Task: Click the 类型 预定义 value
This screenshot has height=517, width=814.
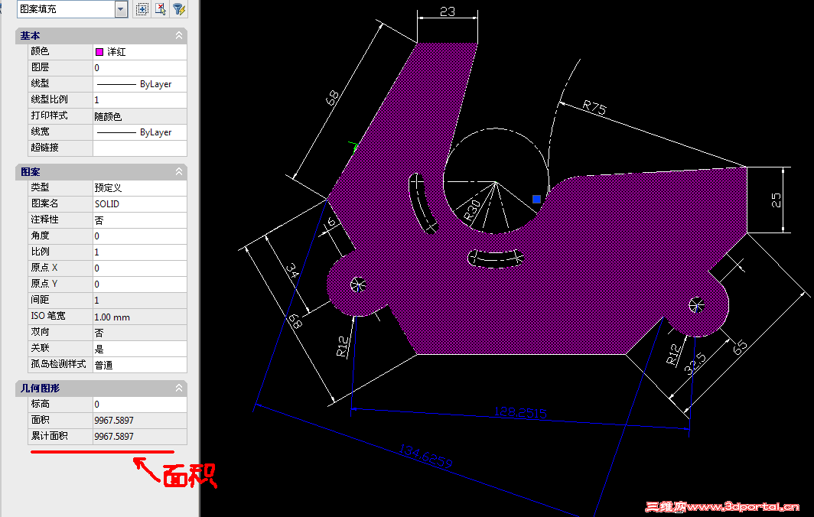Action: (140, 187)
